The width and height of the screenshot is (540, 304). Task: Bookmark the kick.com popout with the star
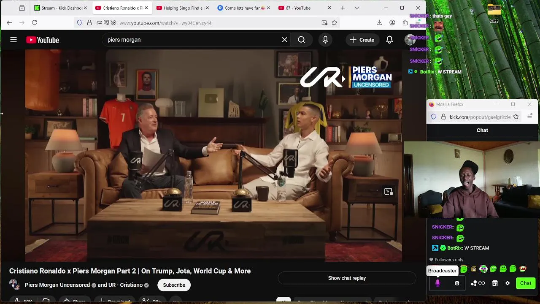[516, 117]
